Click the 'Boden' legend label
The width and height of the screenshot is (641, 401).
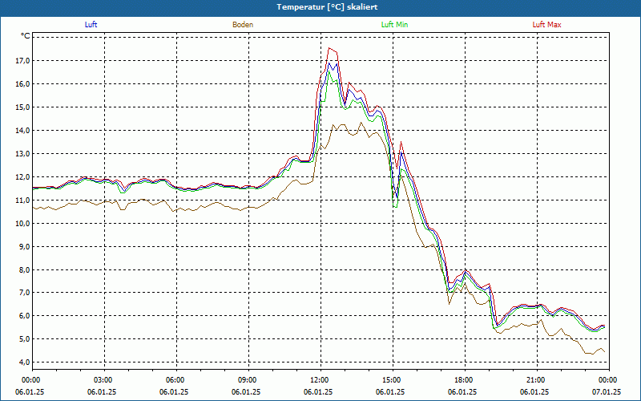tap(243, 25)
